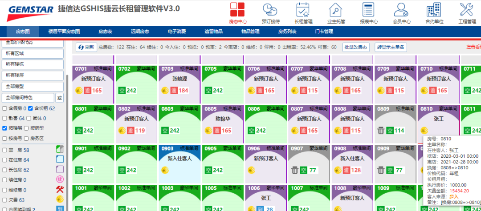This screenshot has width=481, height=211.
Task: Click the purple 长包房 color legend swatch
Action: (x=60, y=170)
